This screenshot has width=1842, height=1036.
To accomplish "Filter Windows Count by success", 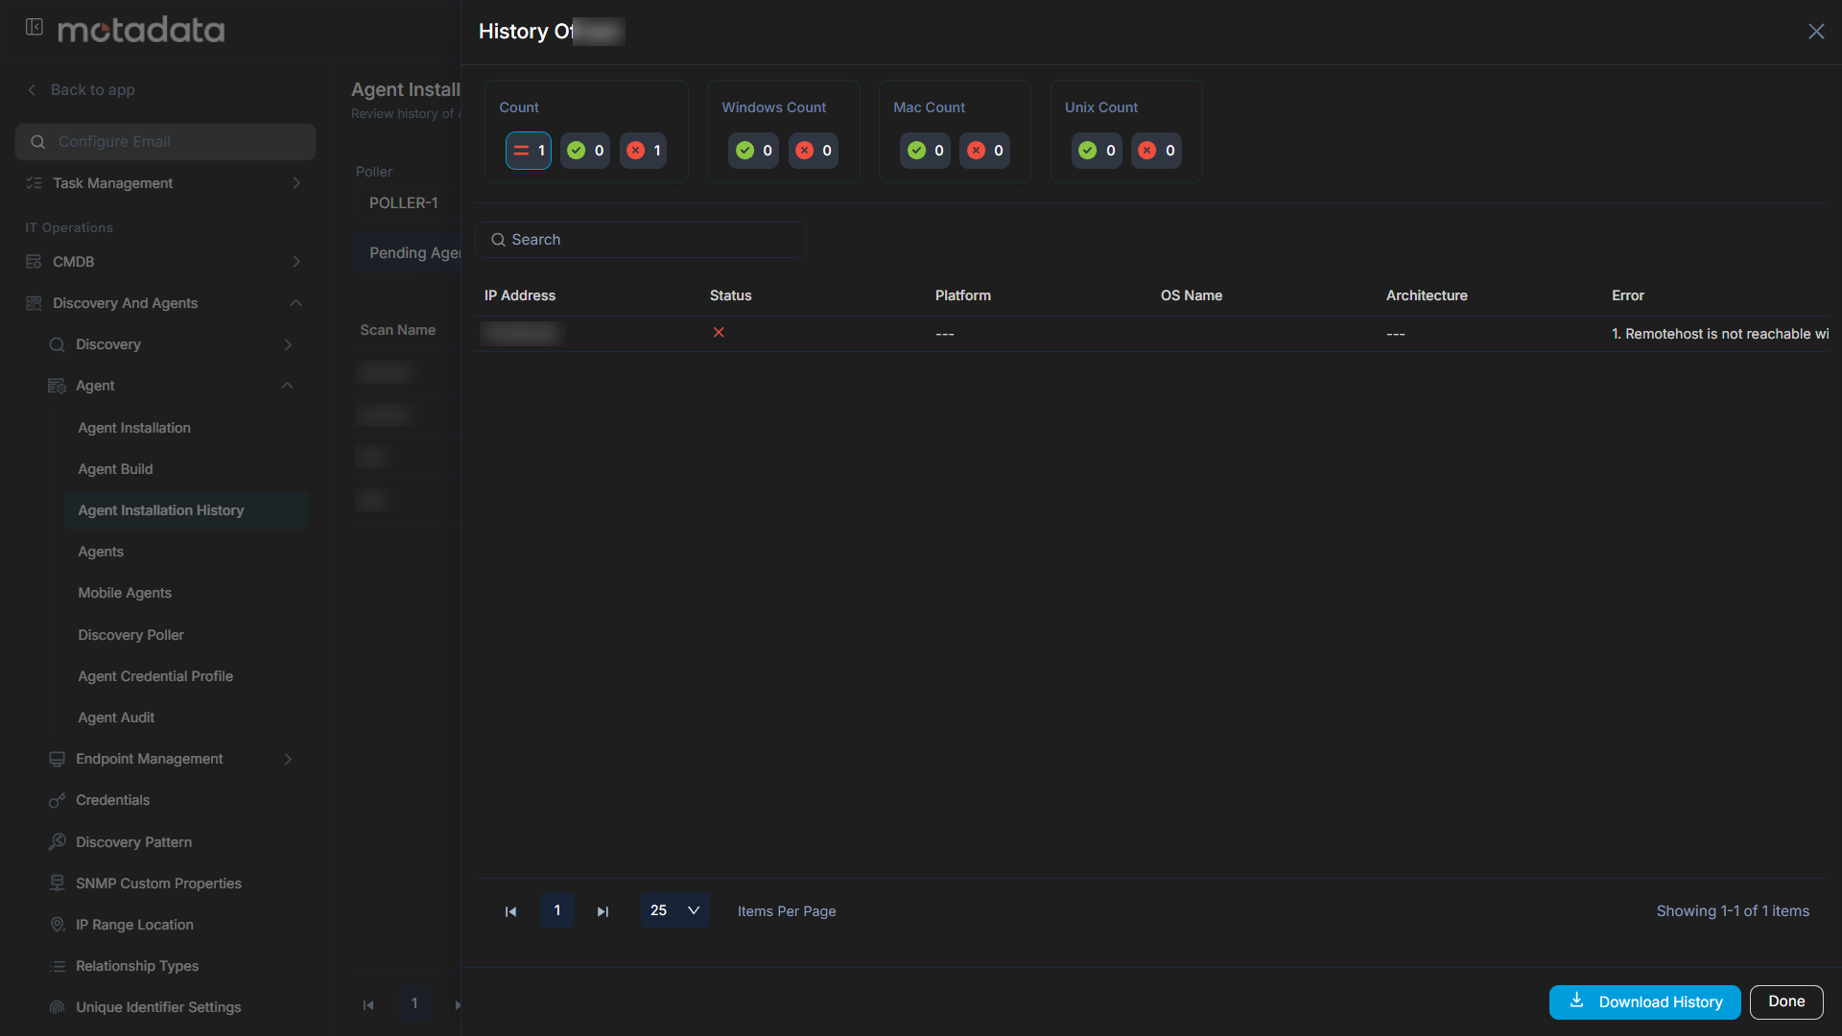I will pos(754,151).
